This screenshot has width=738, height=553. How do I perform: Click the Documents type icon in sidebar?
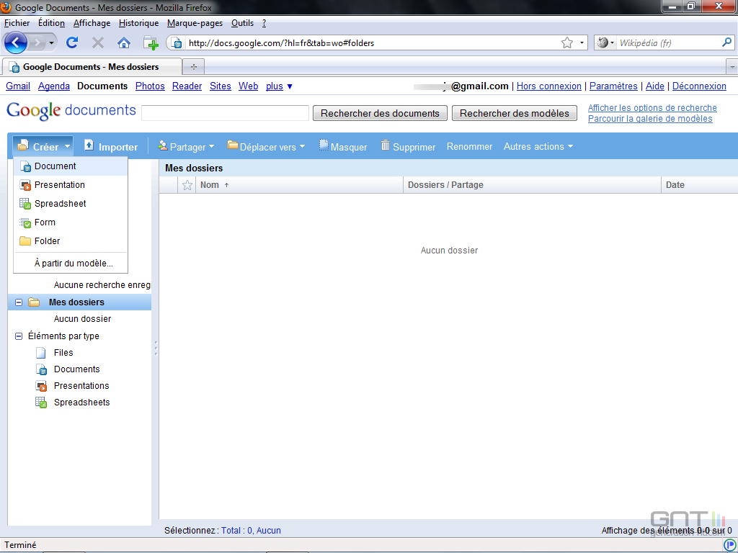41,369
